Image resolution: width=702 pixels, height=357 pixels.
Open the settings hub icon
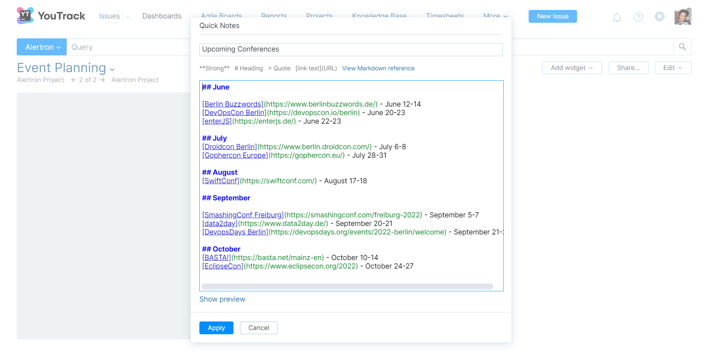tap(660, 16)
